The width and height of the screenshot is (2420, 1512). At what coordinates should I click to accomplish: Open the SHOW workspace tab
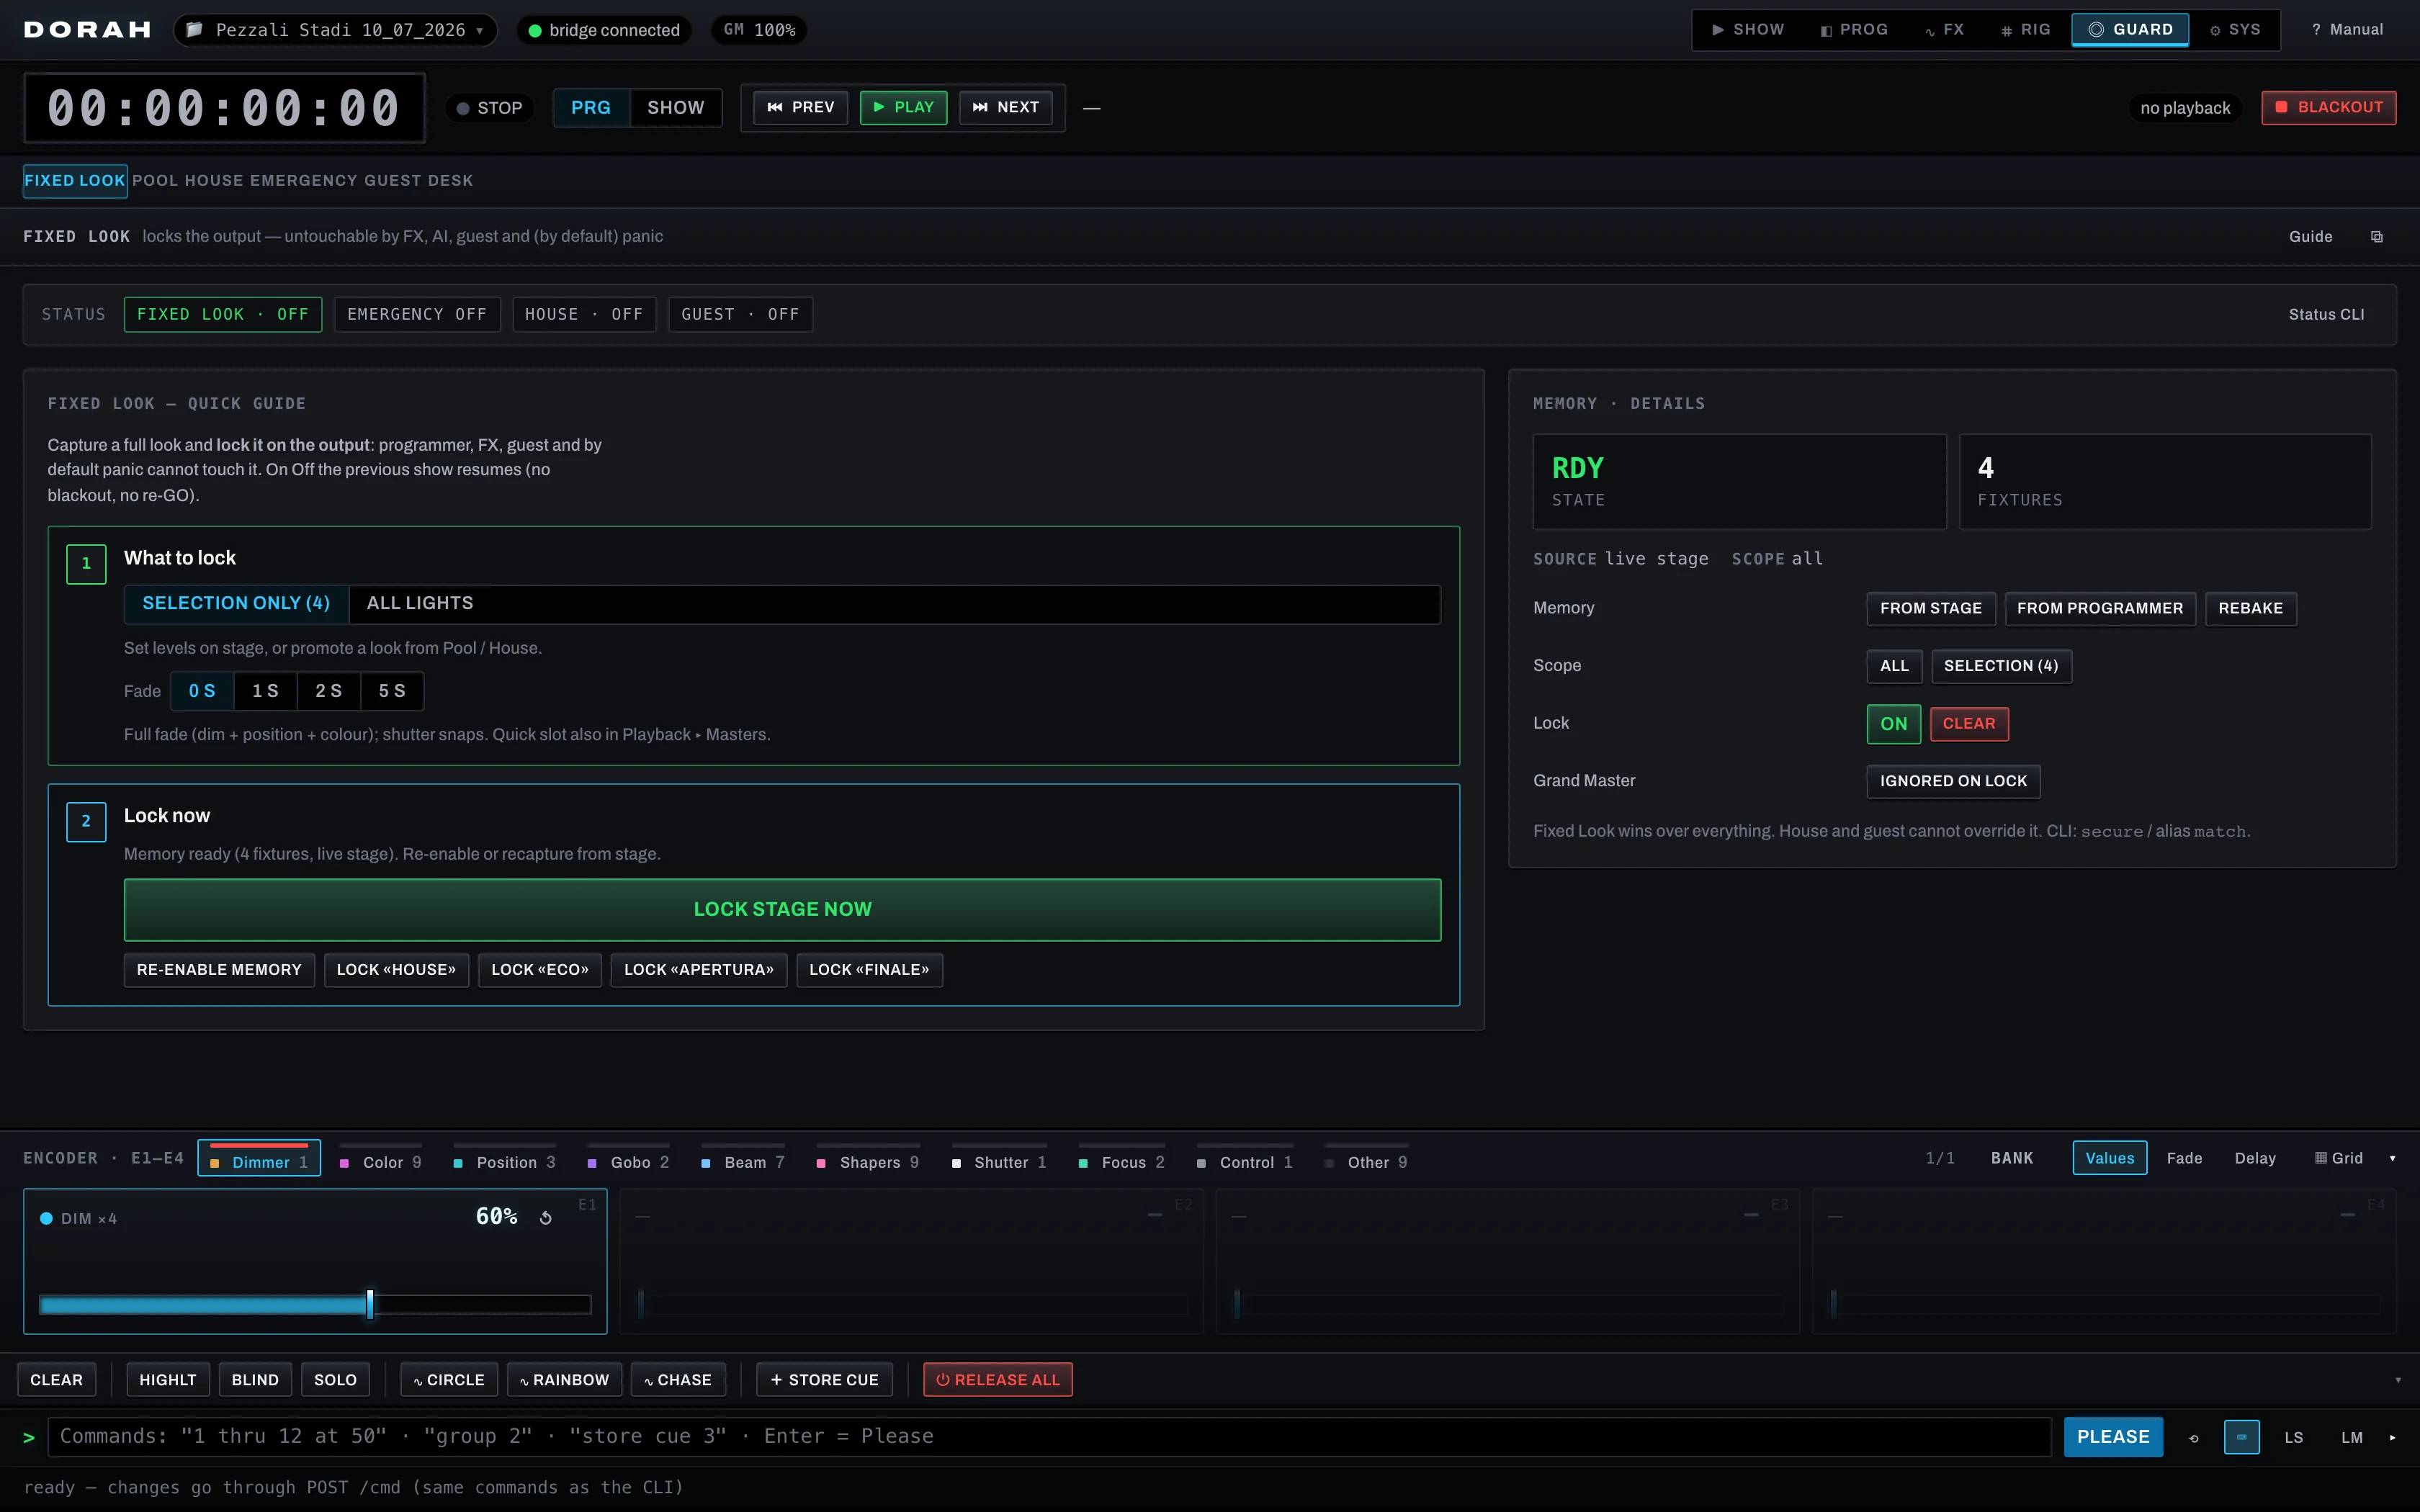coord(1748,30)
